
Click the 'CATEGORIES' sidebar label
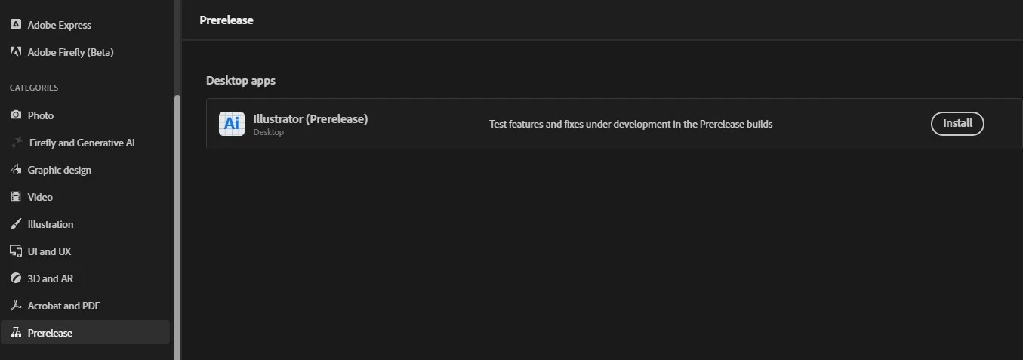[x=34, y=88]
